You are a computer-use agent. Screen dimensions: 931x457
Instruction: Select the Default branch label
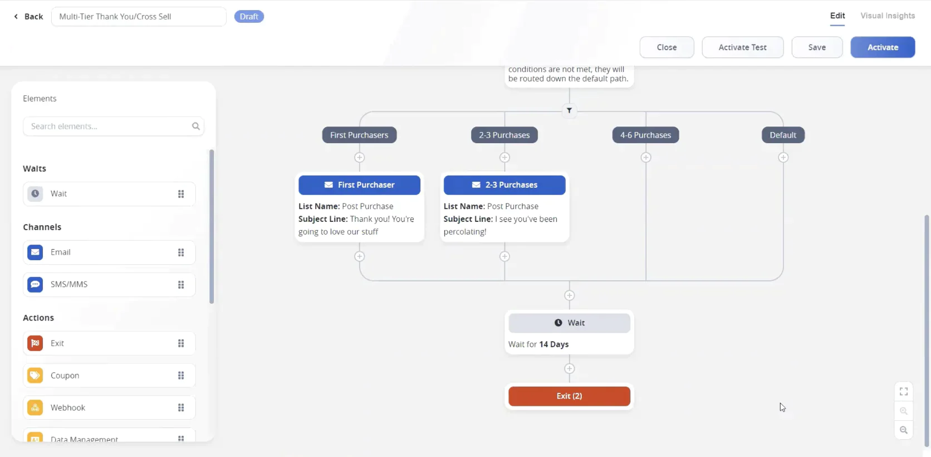[783, 135]
